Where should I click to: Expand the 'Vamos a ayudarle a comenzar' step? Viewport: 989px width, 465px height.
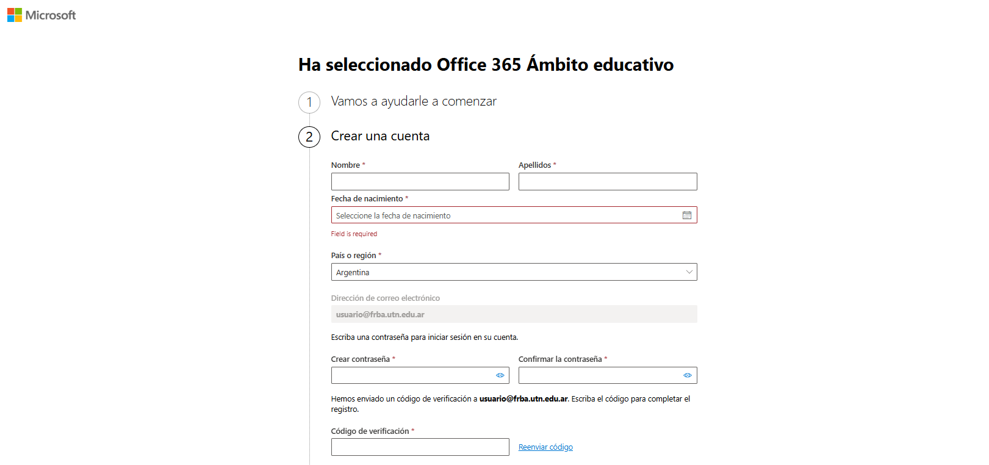coord(413,101)
